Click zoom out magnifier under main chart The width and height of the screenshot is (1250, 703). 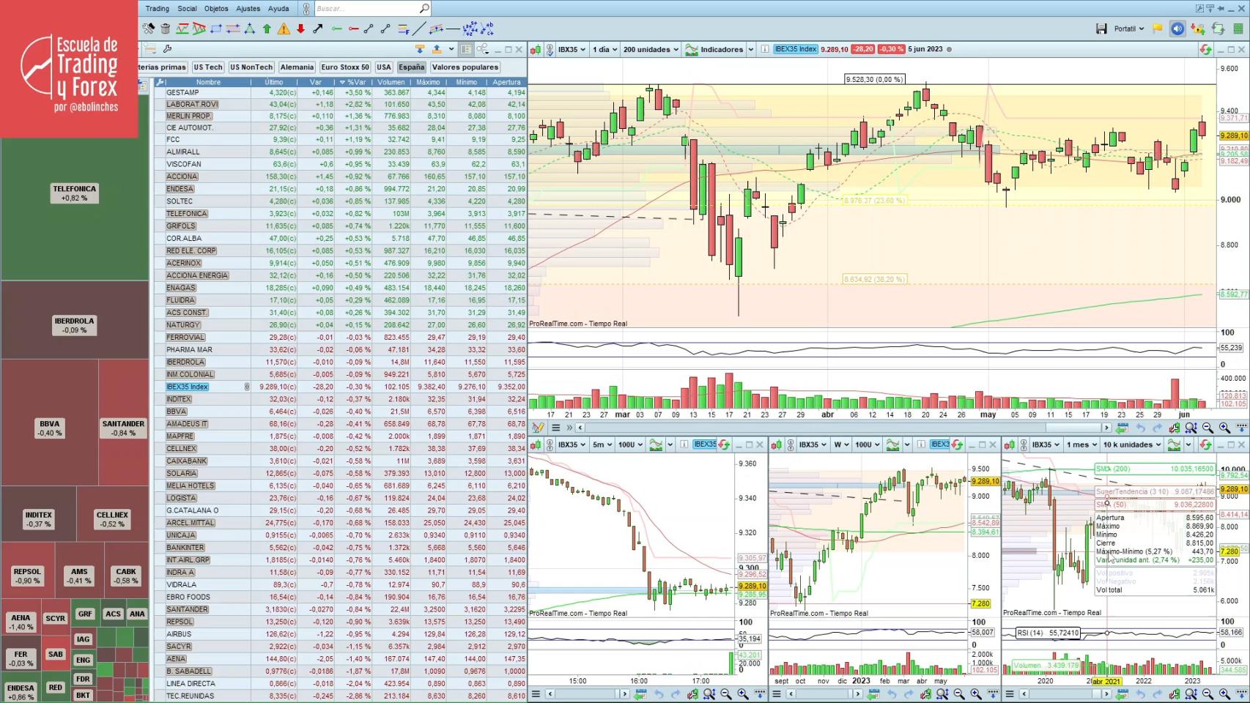1208,428
